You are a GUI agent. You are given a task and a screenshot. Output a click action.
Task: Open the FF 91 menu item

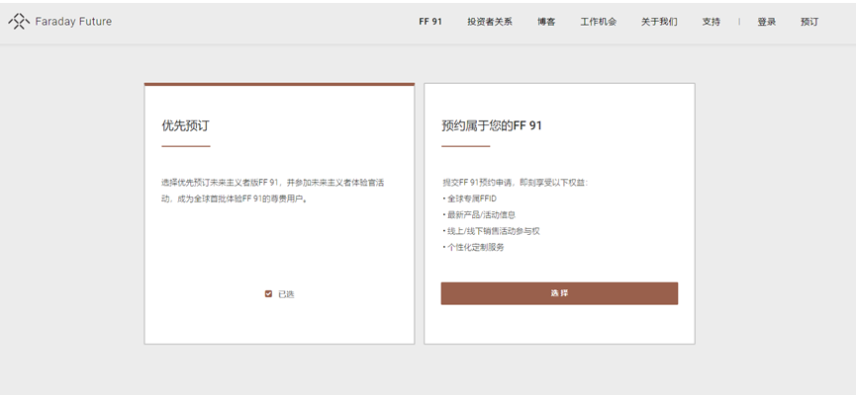430,22
